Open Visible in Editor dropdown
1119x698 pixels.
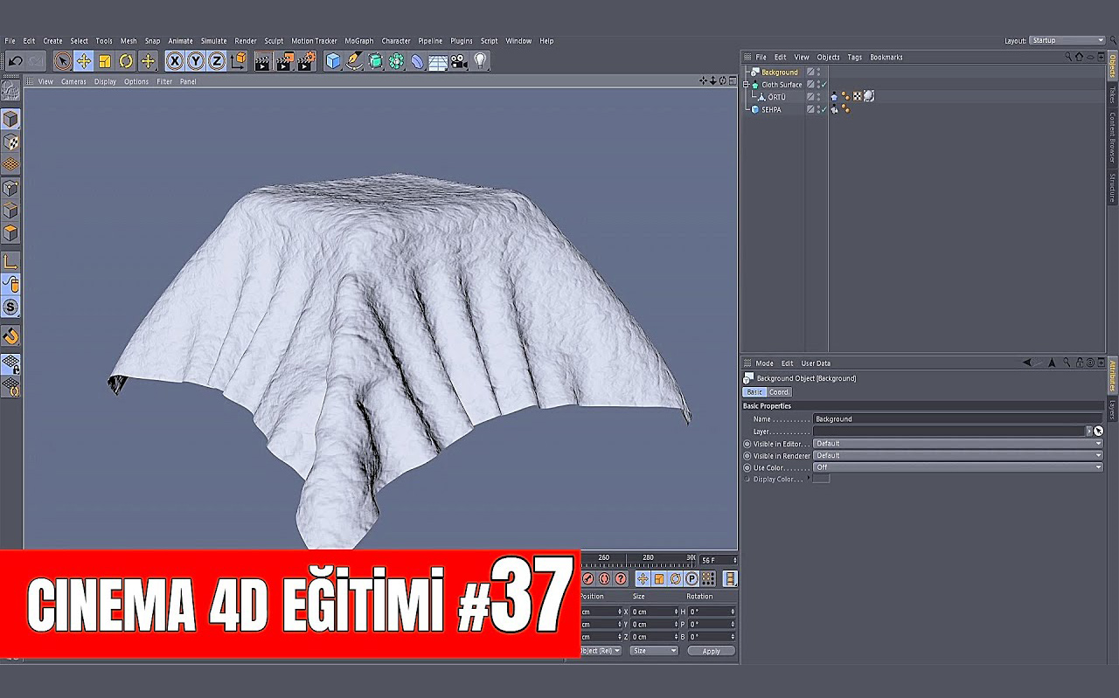(x=958, y=443)
